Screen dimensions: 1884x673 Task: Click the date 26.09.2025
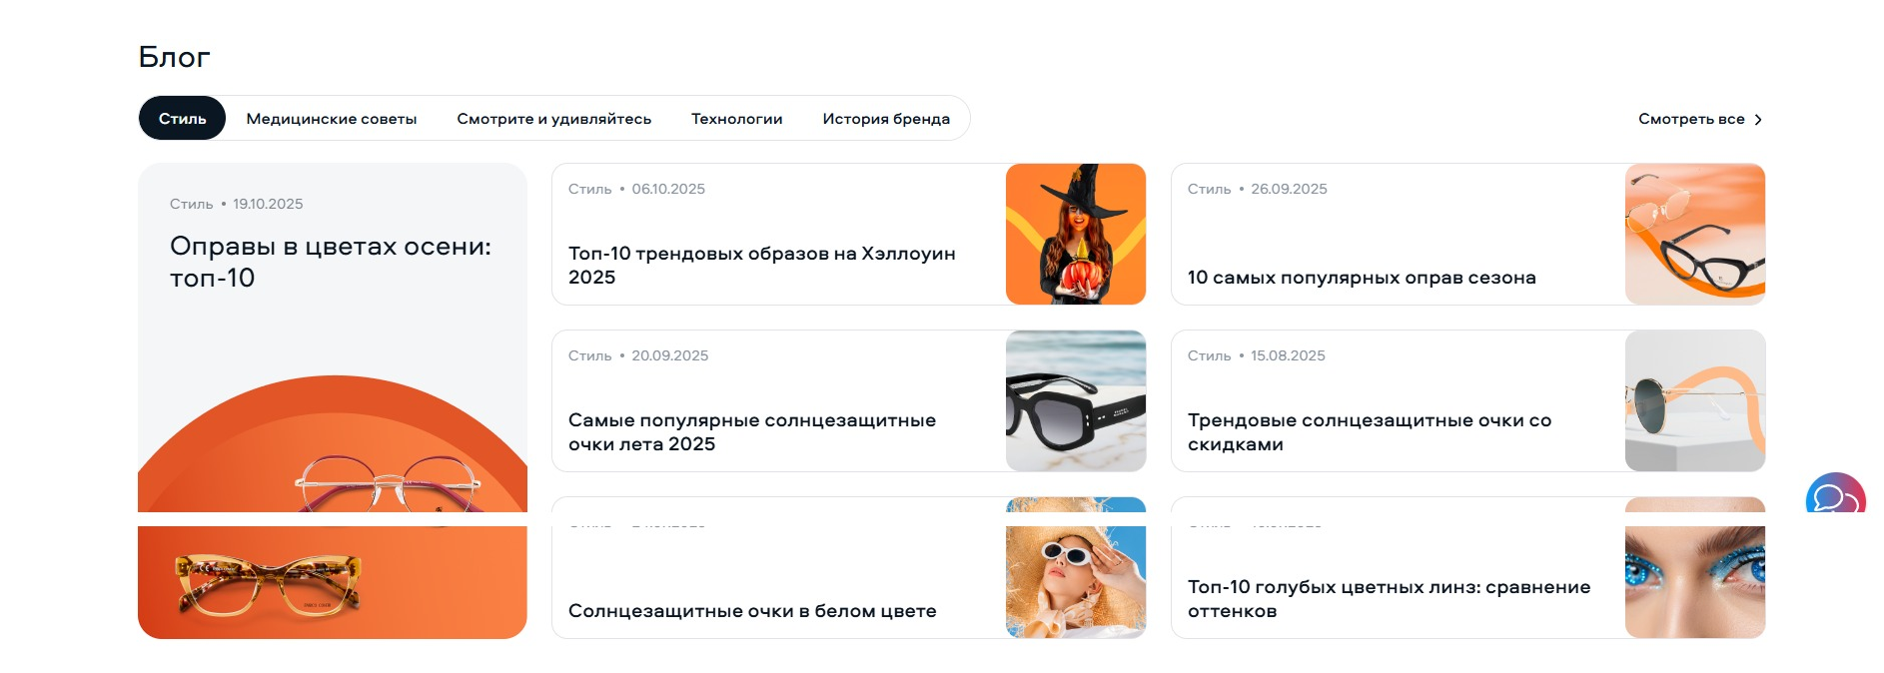[x=1289, y=189]
